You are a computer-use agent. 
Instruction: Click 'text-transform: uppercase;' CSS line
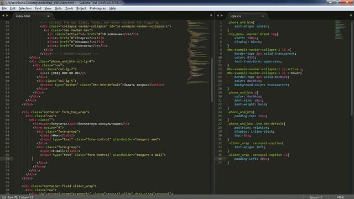click(258, 61)
